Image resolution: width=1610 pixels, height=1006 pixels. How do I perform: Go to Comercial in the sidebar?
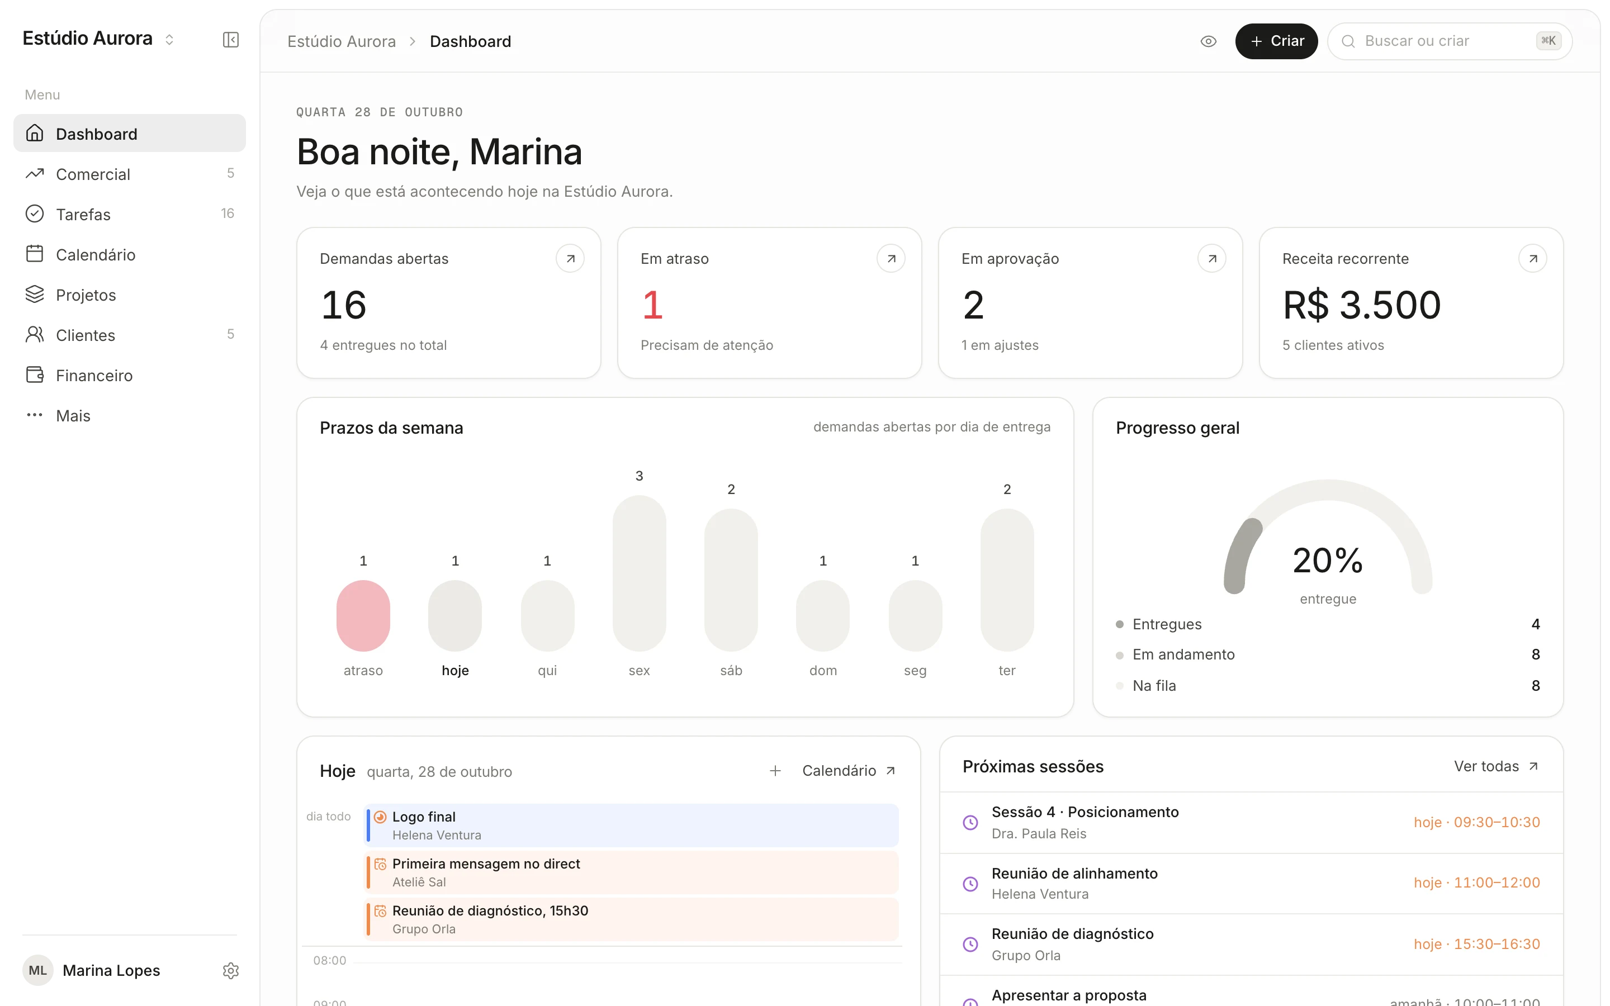coord(130,174)
